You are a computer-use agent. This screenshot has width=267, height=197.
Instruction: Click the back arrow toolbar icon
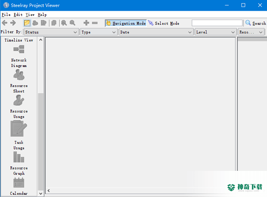point(4,23)
